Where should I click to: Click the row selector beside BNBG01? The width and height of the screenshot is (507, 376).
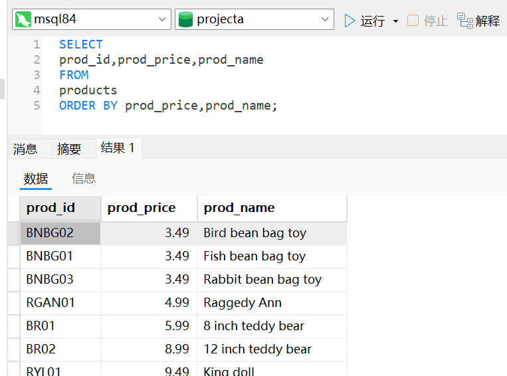13,256
